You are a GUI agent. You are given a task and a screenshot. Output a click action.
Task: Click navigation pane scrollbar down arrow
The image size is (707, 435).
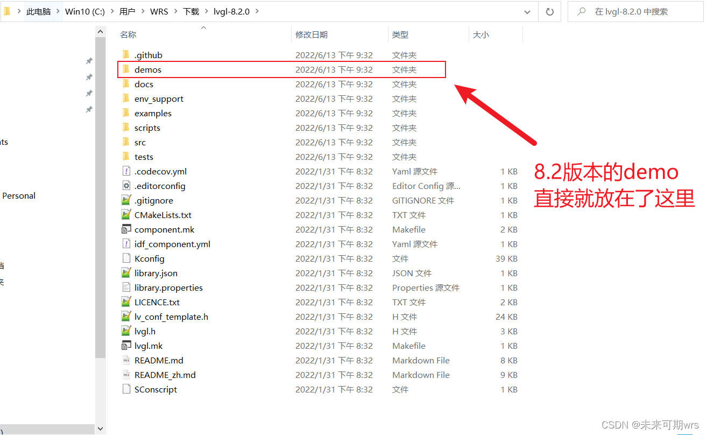click(x=101, y=429)
